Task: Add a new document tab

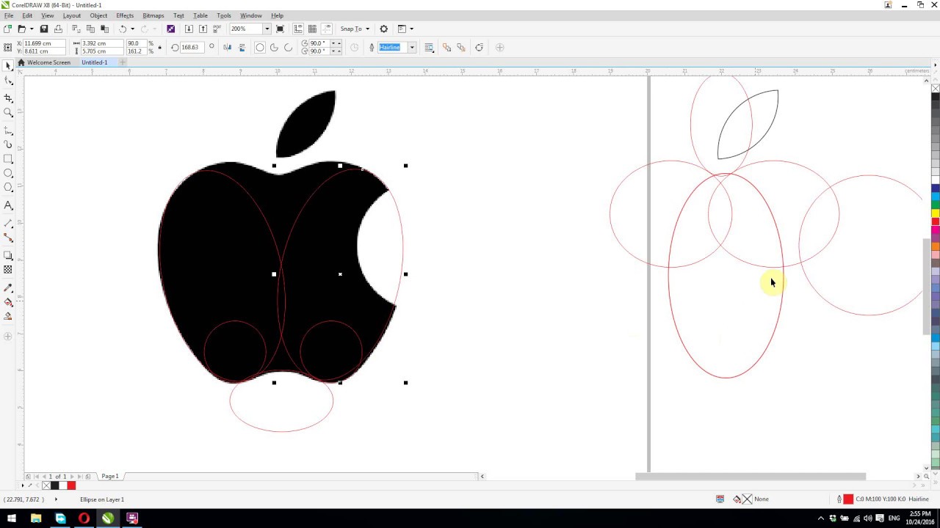Action: coord(123,62)
